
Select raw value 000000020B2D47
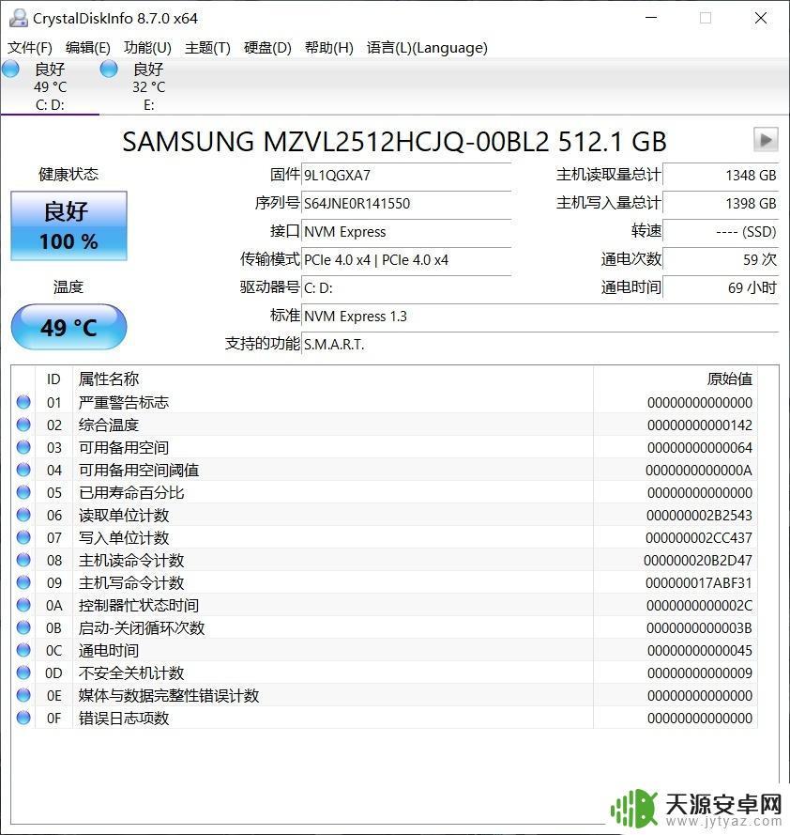click(698, 560)
